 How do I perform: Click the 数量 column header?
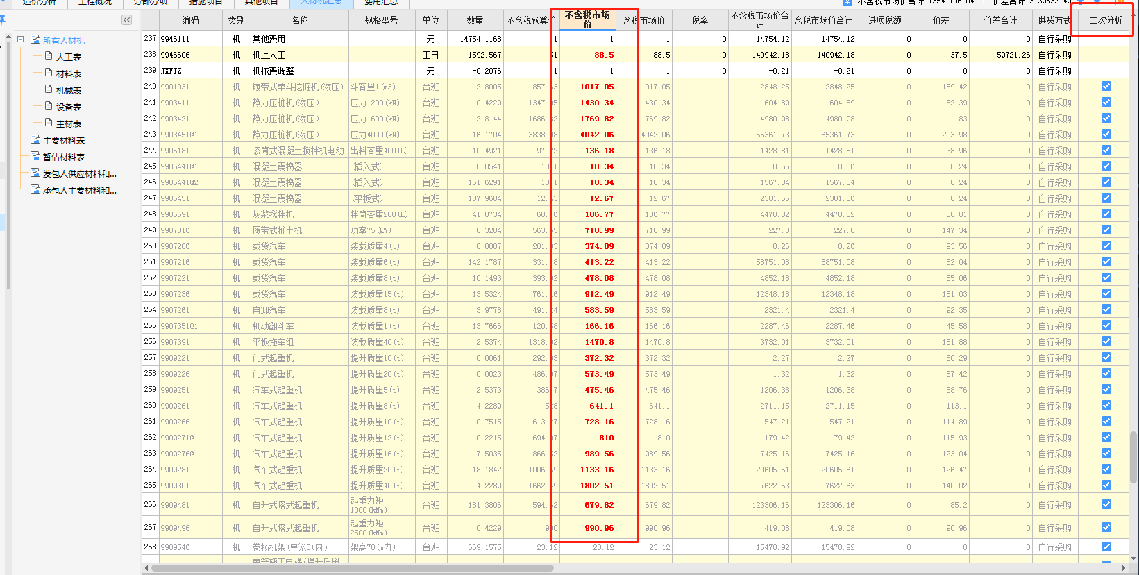point(475,20)
